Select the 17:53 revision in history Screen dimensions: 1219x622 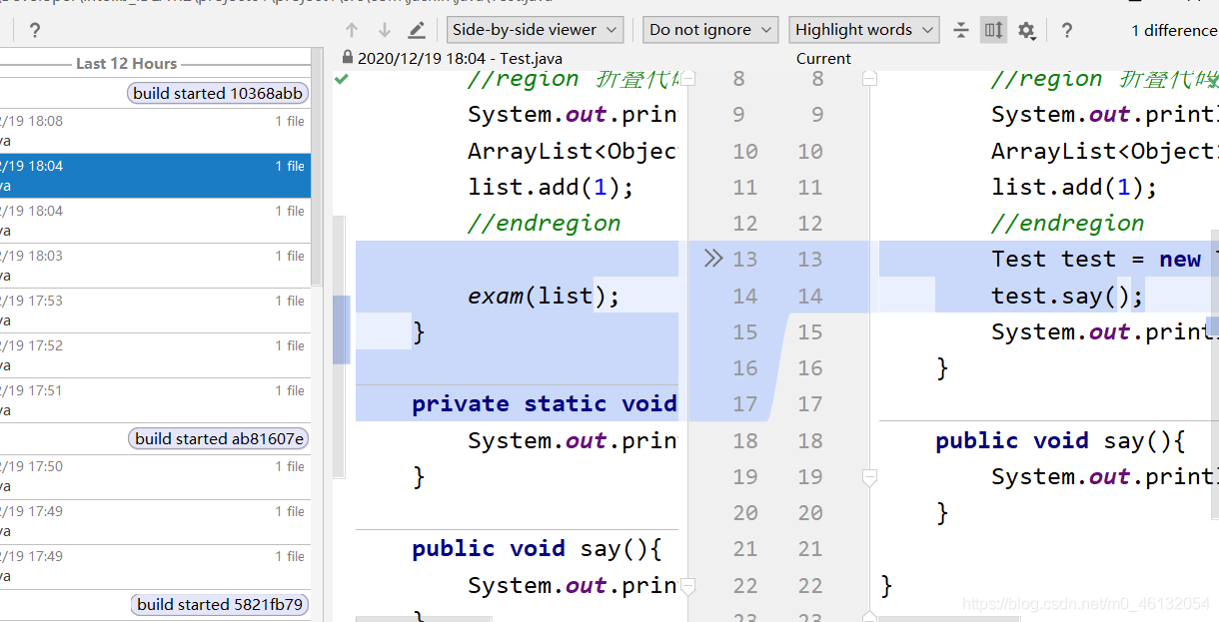click(155, 311)
